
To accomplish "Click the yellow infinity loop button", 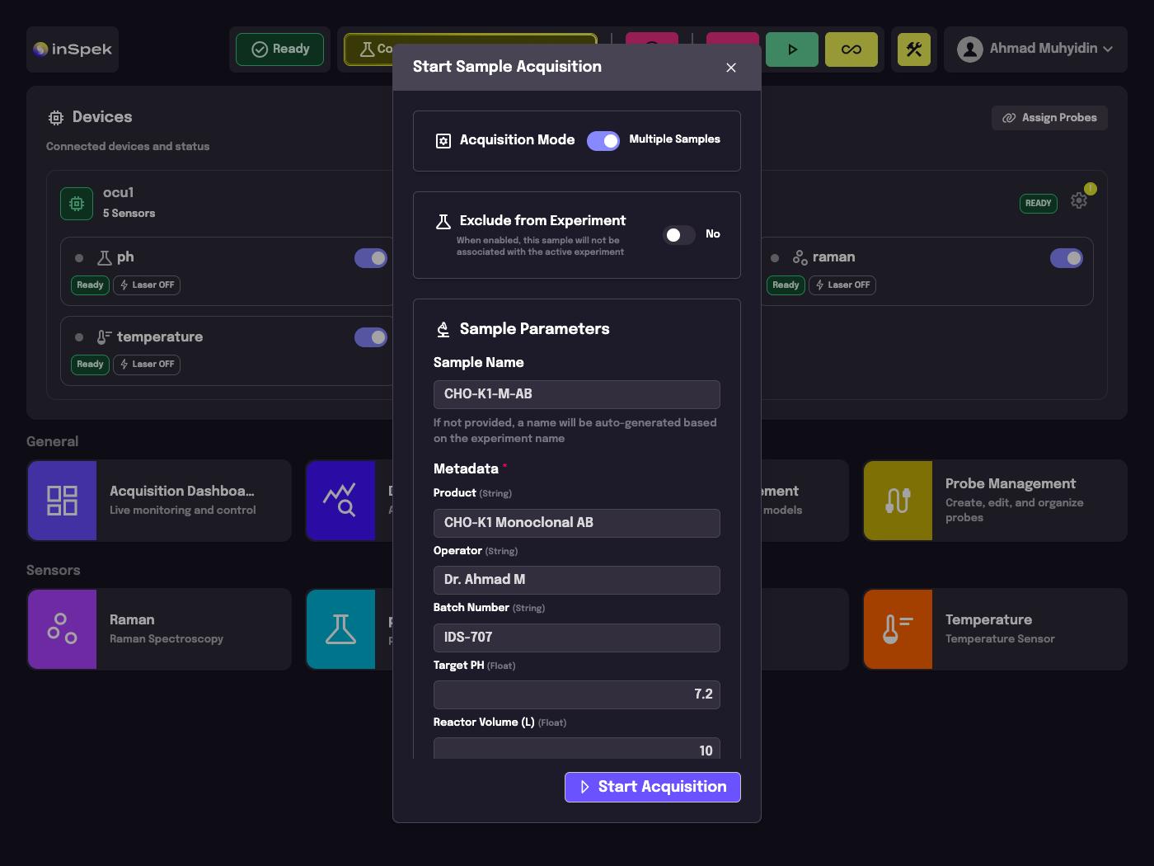I will point(851,49).
